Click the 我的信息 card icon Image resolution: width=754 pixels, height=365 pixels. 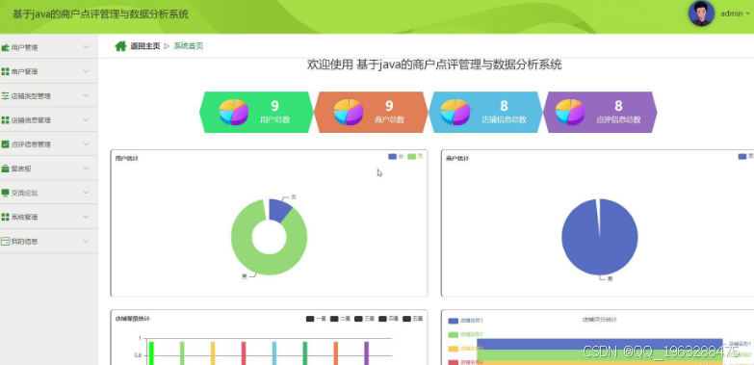click(x=5, y=241)
